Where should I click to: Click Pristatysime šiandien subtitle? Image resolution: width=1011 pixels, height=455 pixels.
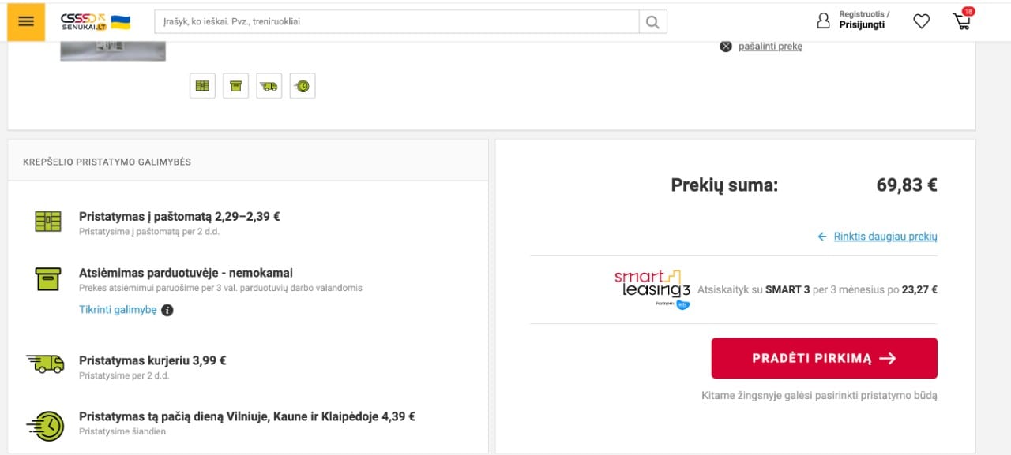click(x=122, y=431)
